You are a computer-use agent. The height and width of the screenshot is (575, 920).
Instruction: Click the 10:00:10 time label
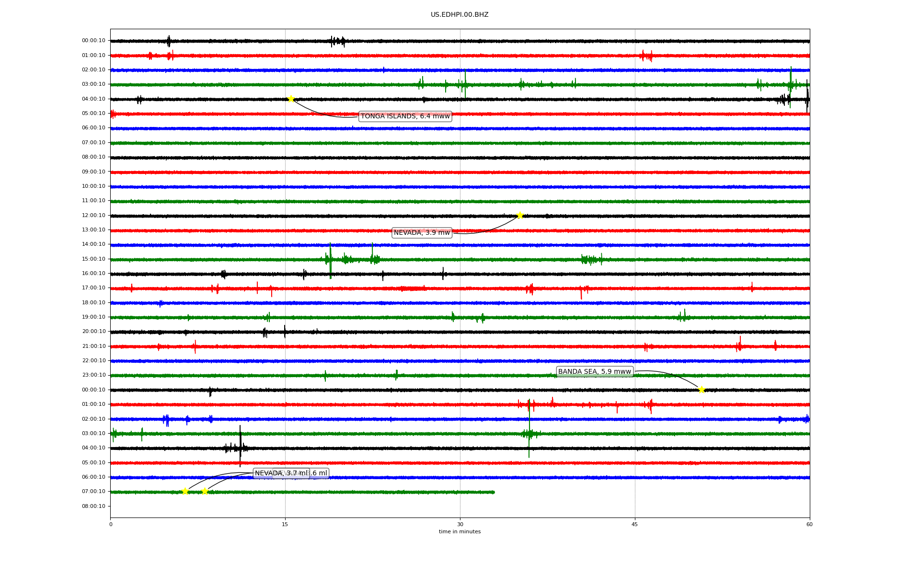pyautogui.click(x=93, y=186)
